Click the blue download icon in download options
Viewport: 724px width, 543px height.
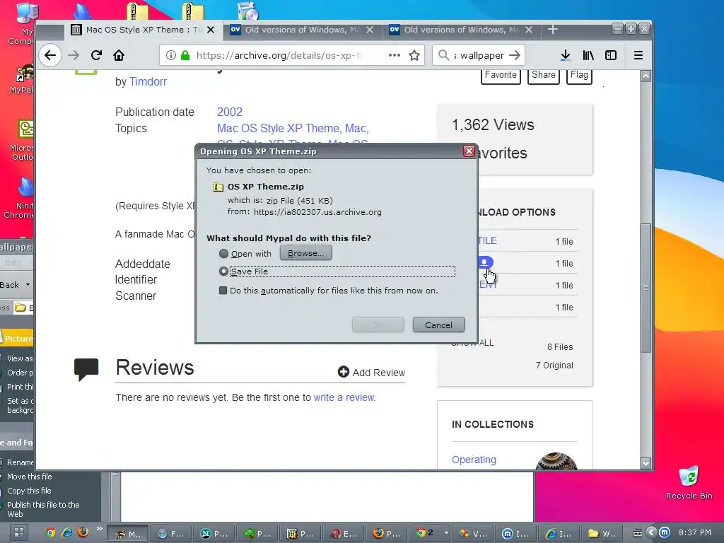(x=484, y=262)
